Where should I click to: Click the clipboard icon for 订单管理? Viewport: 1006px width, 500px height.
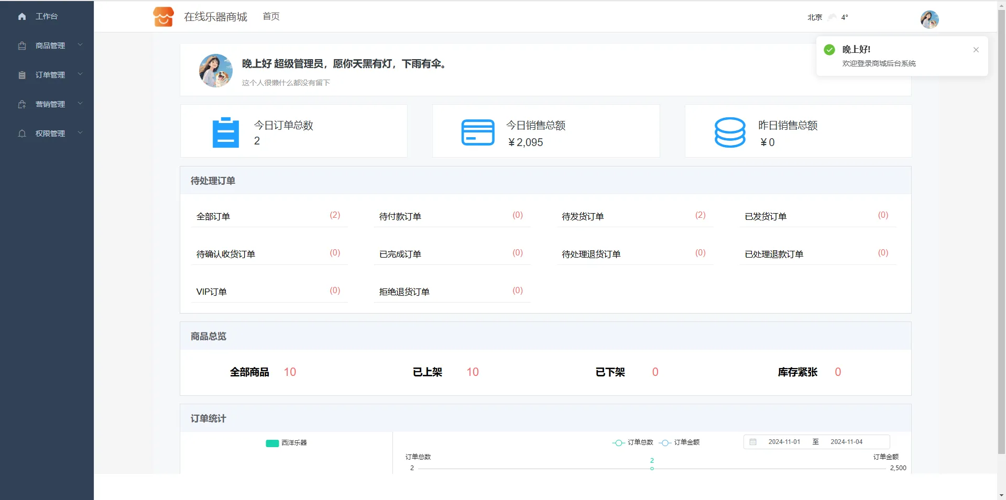pos(22,75)
